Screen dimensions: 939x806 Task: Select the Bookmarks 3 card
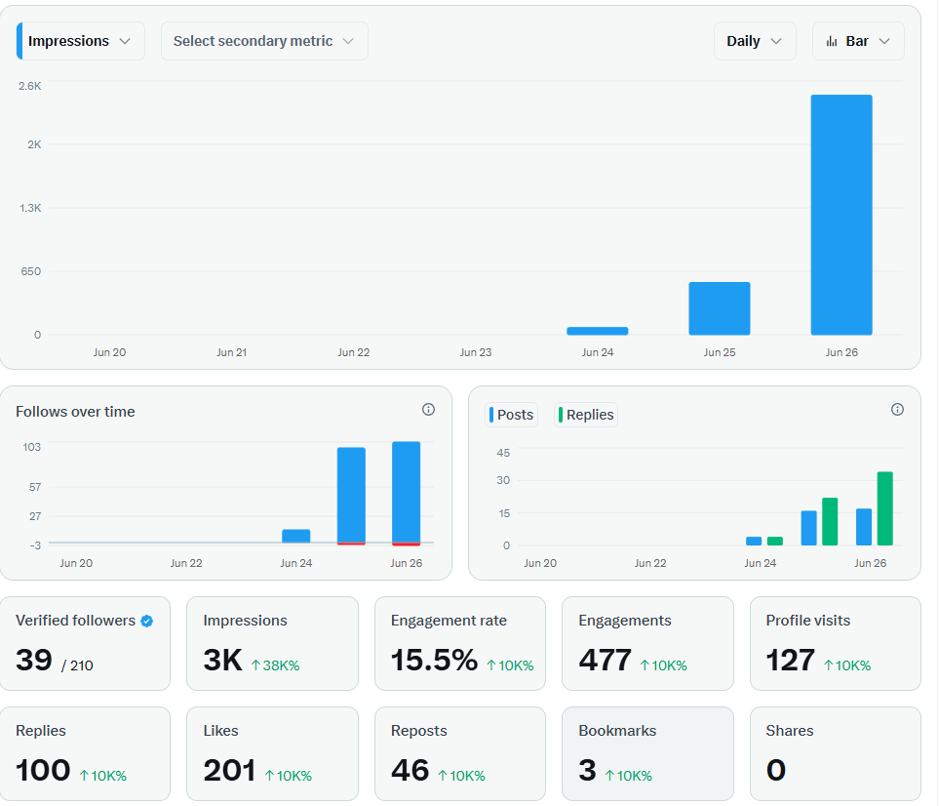[x=647, y=753]
